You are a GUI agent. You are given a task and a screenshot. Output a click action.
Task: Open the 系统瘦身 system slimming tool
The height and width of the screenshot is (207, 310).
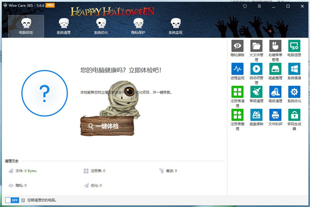(x=294, y=69)
